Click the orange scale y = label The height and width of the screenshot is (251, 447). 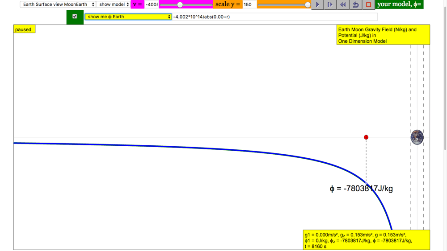pos(228,4)
